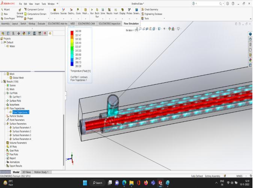The width and height of the screenshot is (263, 188).
Task: Click the 343.00 legend maximum value
Action: coord(78,31)
